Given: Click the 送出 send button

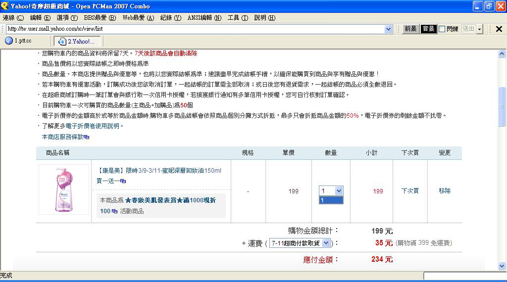Looking at the screenshot, I should (x=468, y=29).
